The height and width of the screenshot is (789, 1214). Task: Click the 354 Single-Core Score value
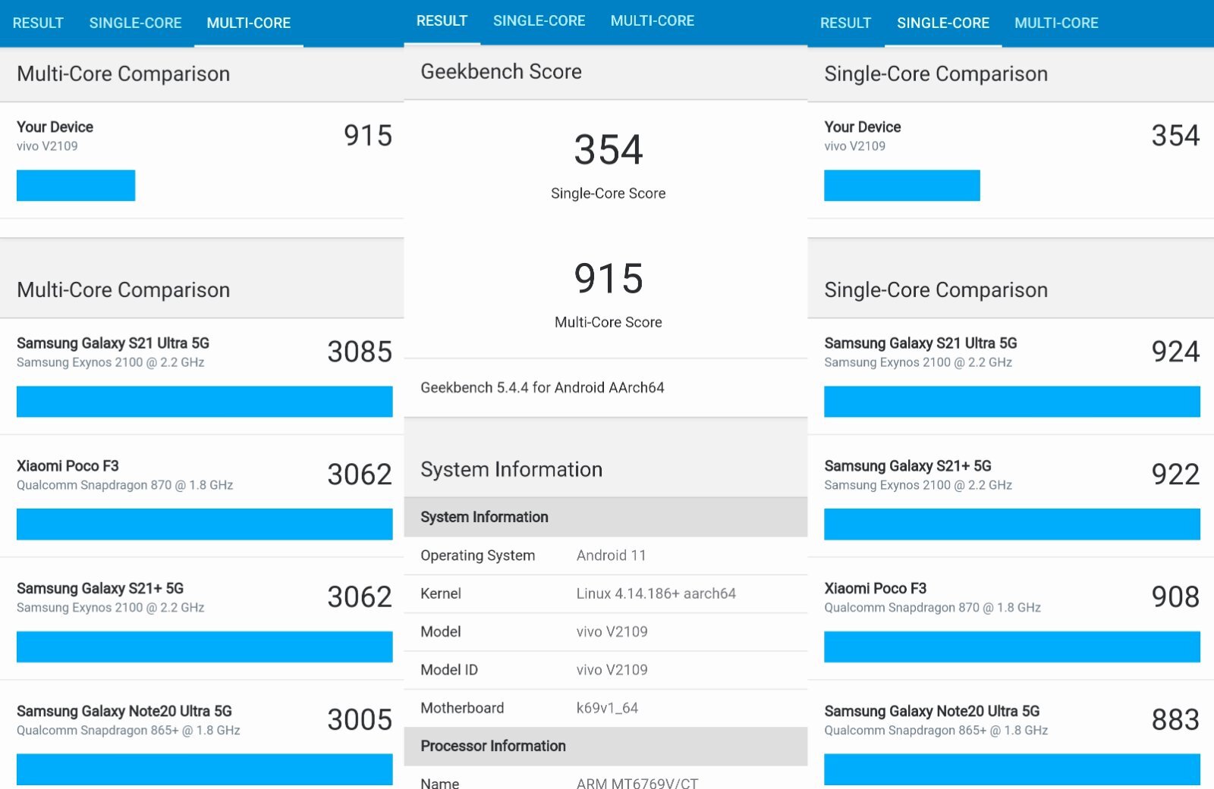[x=609, y=149]
